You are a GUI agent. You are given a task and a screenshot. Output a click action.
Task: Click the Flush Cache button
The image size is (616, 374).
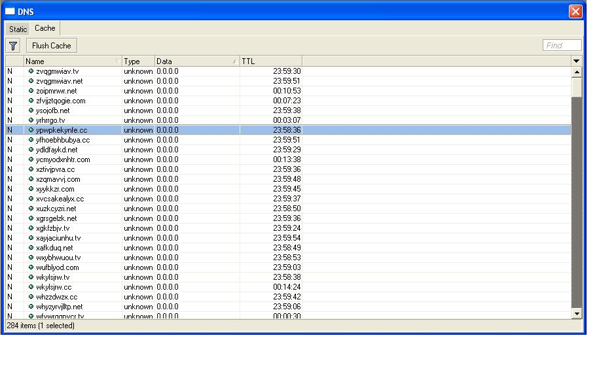[52, 46]
